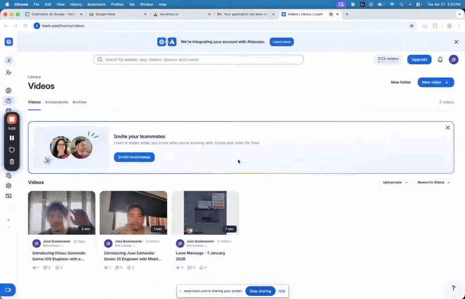Click the Learn more button in the banner

point(282,42)
